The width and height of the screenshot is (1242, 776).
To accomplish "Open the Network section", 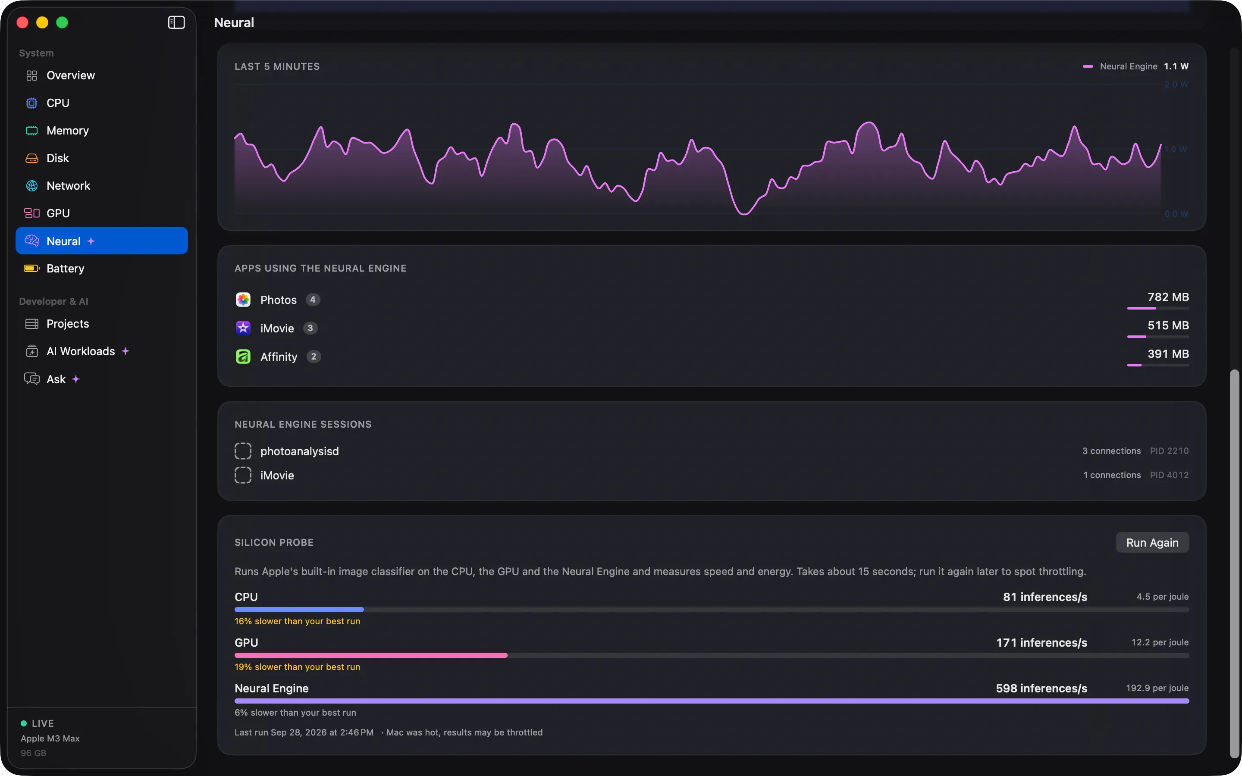I will pyautogui.click(x=102, y=186).
